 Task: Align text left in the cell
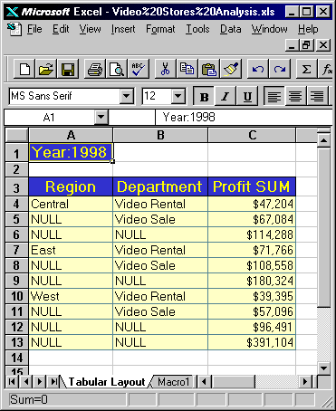(274, 96)
